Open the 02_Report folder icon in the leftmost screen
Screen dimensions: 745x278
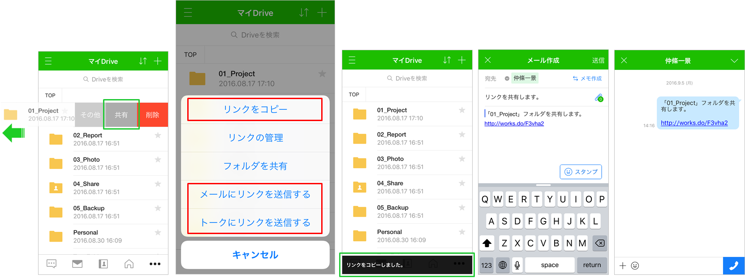[56, 139]
